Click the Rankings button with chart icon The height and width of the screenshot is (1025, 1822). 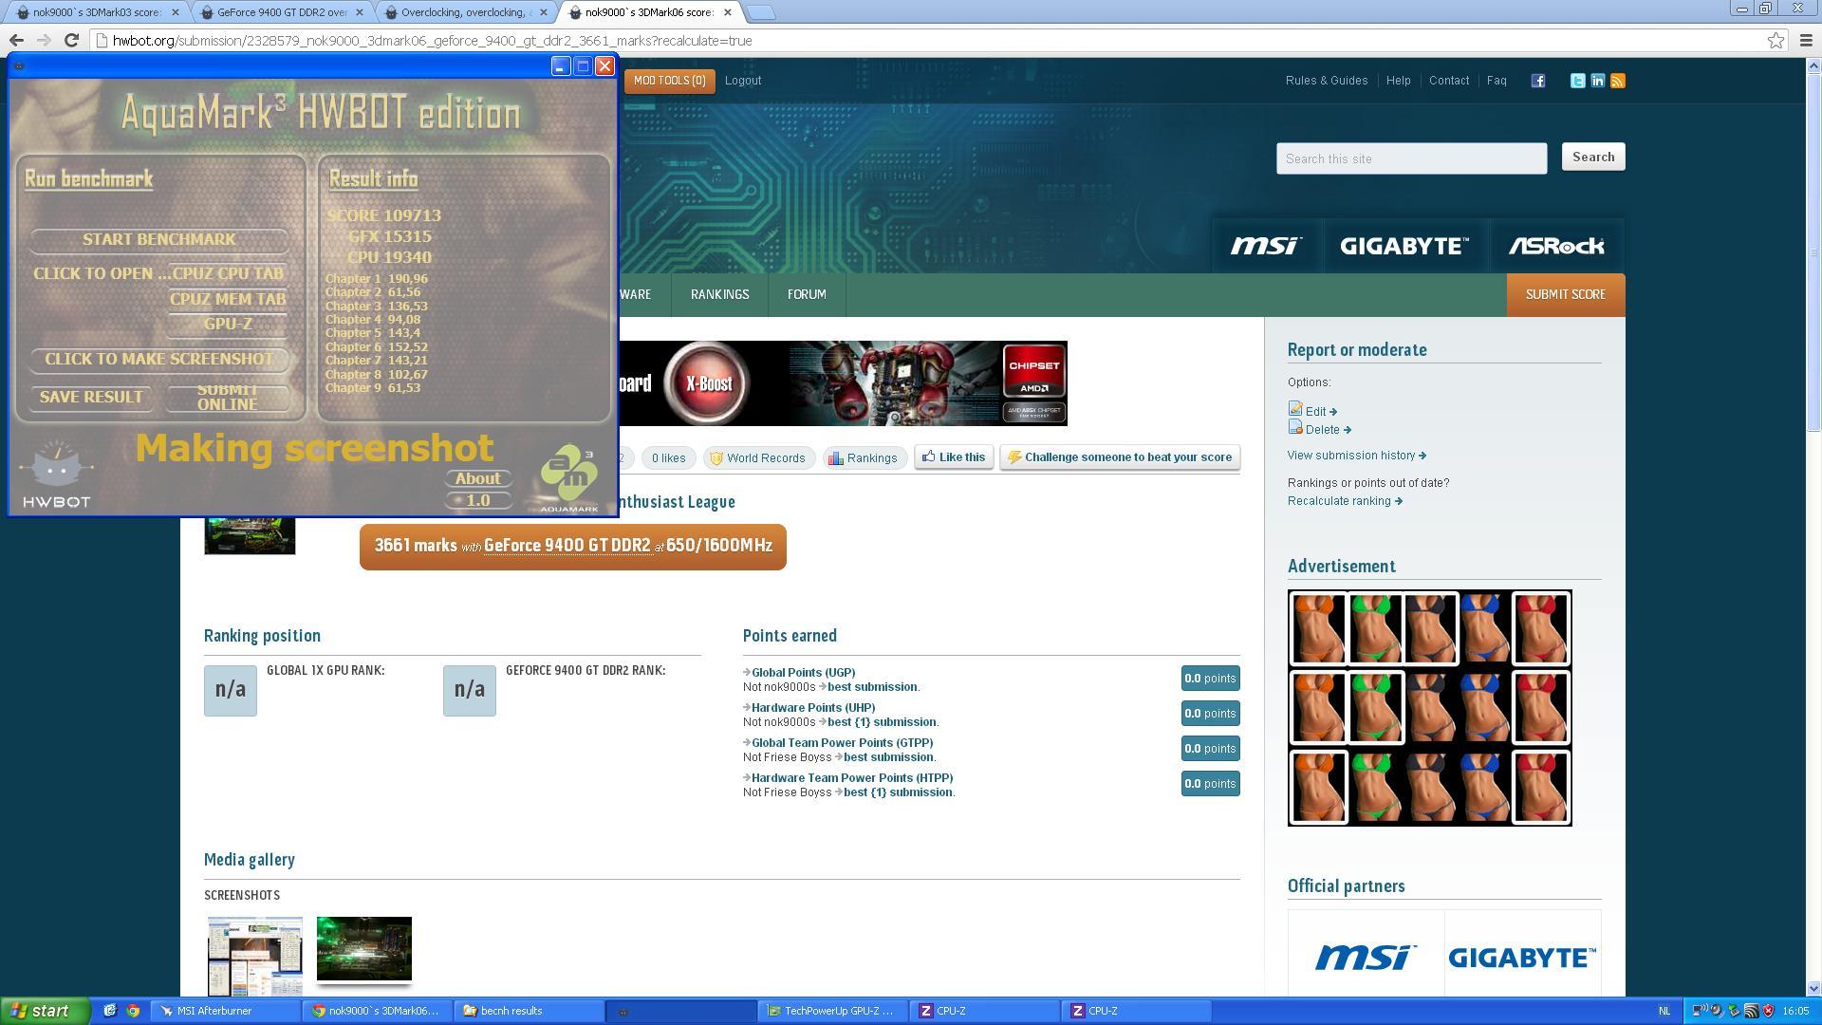864,457
